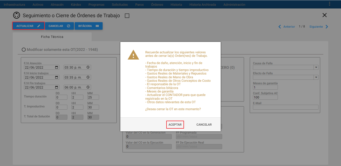Viewport: 341px width, 166px height.
Task: Click T. Improductivo MM field
Action: click(x=93, y=107)
